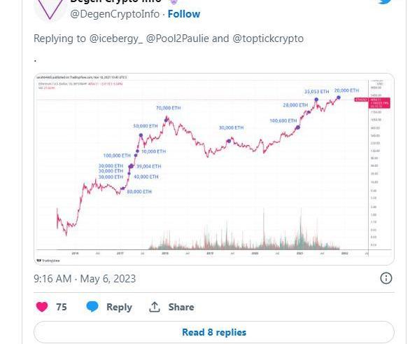Click the blue reply speech bubble icon
The height and width of the screenshot is (344, 417).
coord(92,307)
